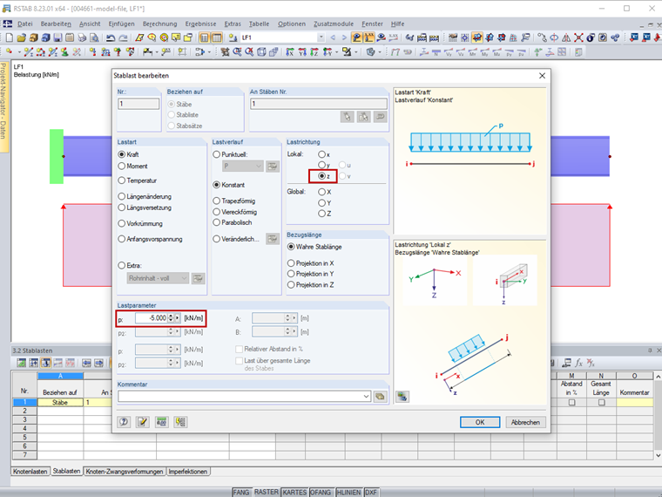The image size is (662, 497).
Task: Check Last über gesamte Länge checkbox
Action: (x=239, y=360)
